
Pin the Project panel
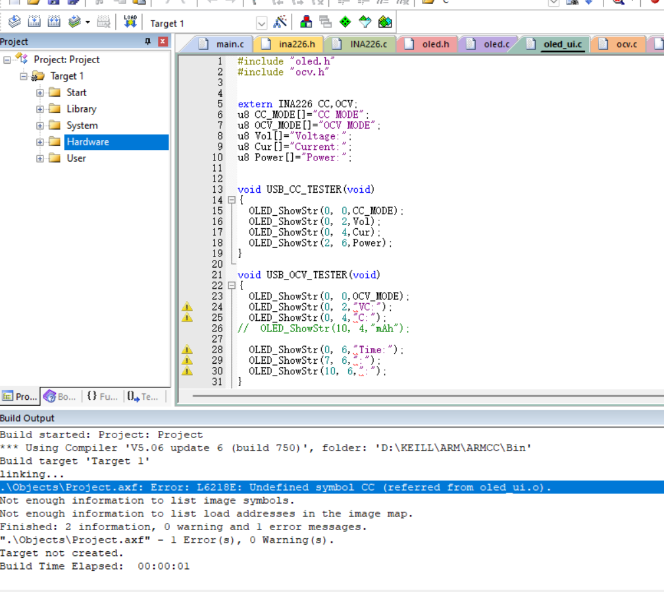pyautogui.click(x=147, y=41)
